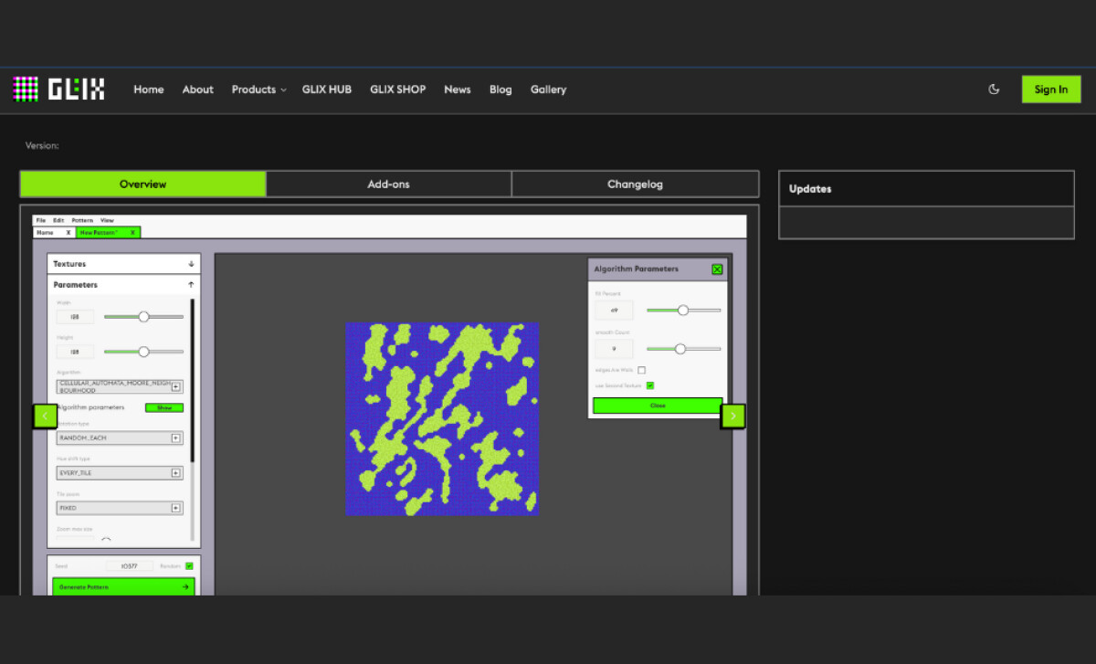Click the green right panel arrow
This screenshot has height=664, width=1096.
coord(732,416)
